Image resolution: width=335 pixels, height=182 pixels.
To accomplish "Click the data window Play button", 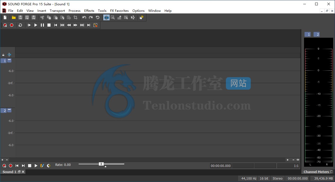I will click(x=36, y=166).
